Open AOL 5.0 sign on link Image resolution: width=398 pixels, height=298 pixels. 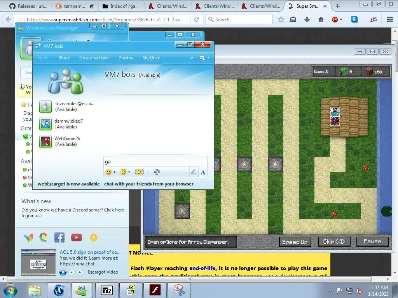tap(90, 252)
